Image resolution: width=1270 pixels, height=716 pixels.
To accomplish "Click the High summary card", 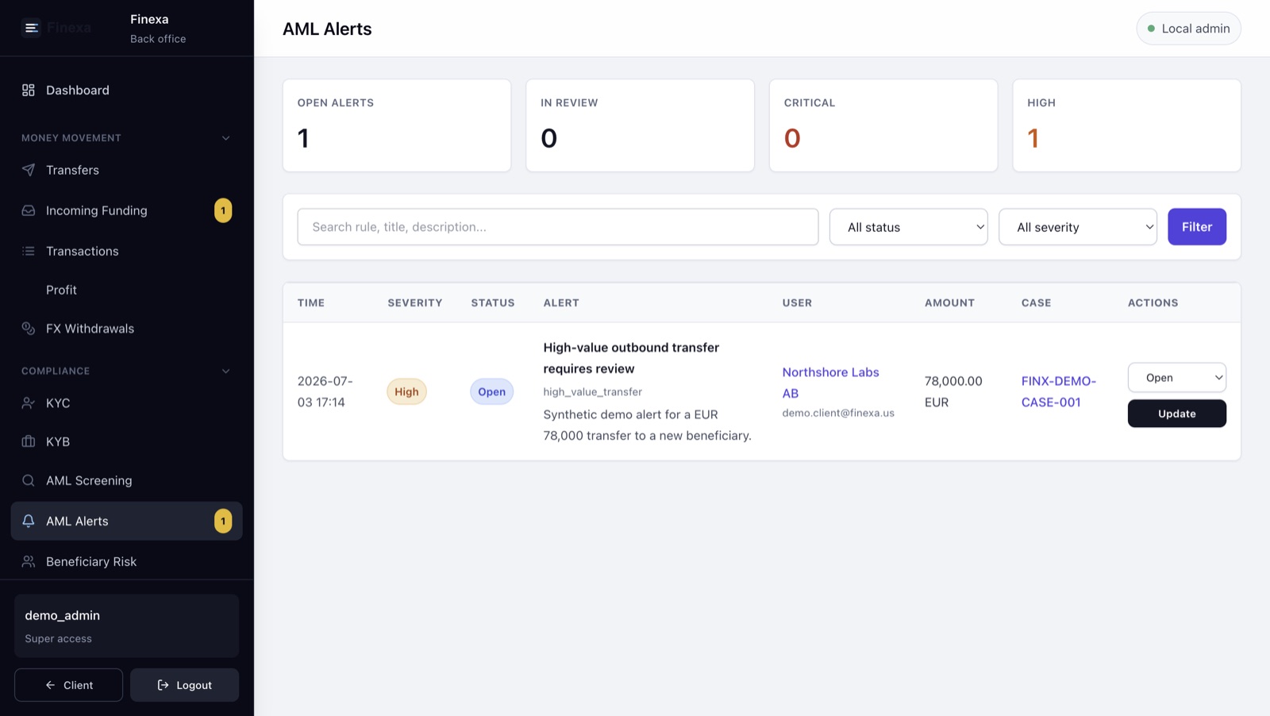I will [x=1126, y=125].
